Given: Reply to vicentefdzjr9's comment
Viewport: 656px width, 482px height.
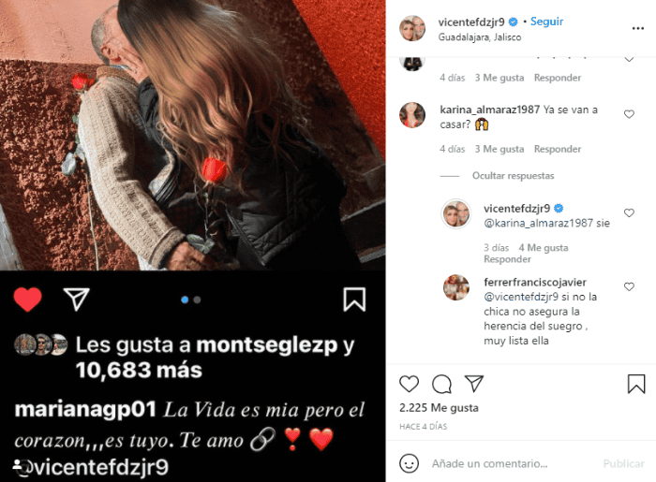Looking at the screenshot, I should pyautogui.click(x=507, y=259).
